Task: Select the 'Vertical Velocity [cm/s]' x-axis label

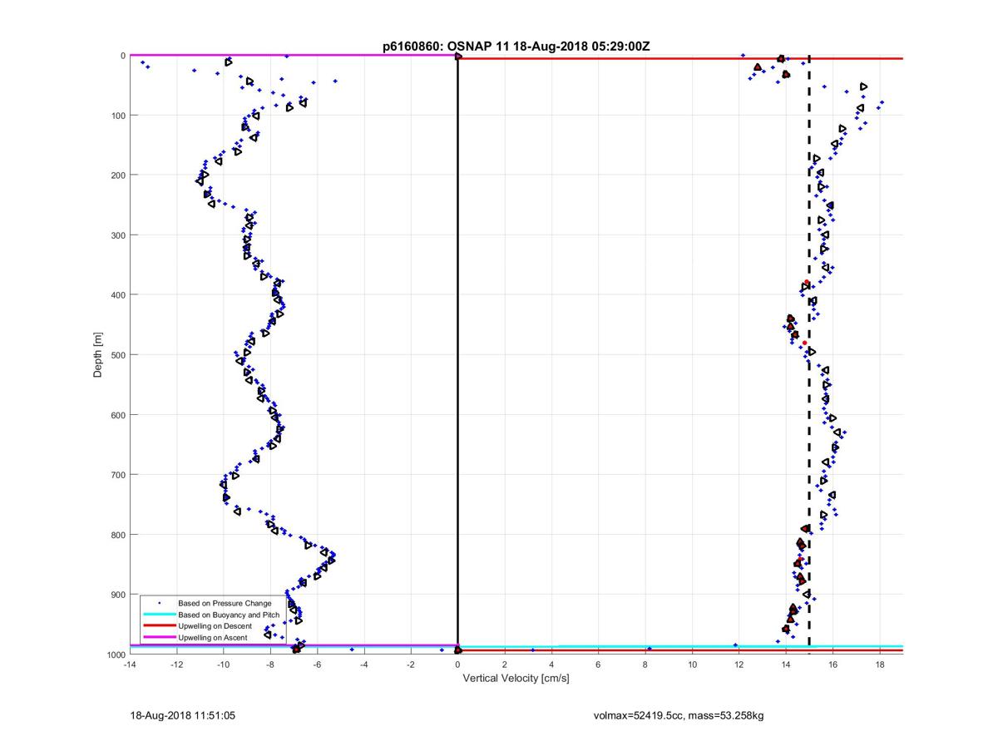Action: (x=516, y=679)
